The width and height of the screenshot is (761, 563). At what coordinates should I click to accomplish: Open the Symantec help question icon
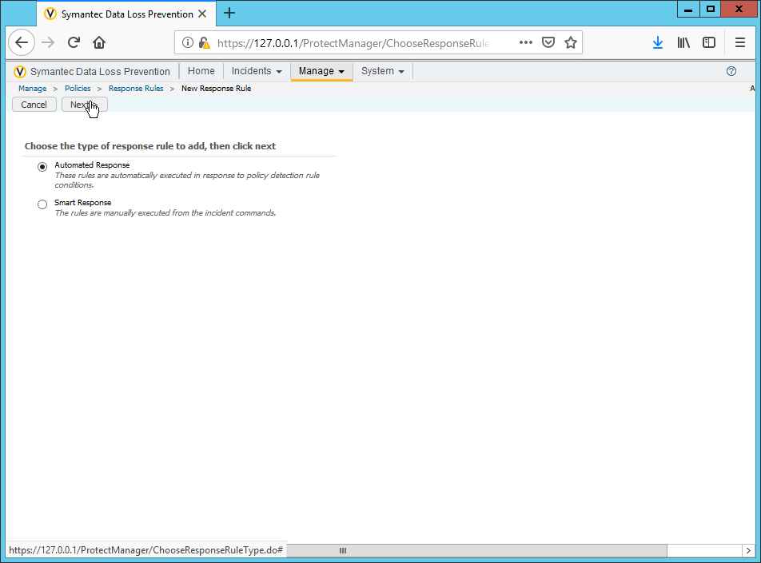(x=731, y=71)
